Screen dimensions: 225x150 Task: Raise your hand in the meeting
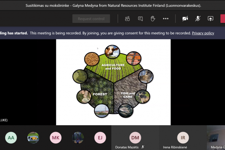pos(153,19)
